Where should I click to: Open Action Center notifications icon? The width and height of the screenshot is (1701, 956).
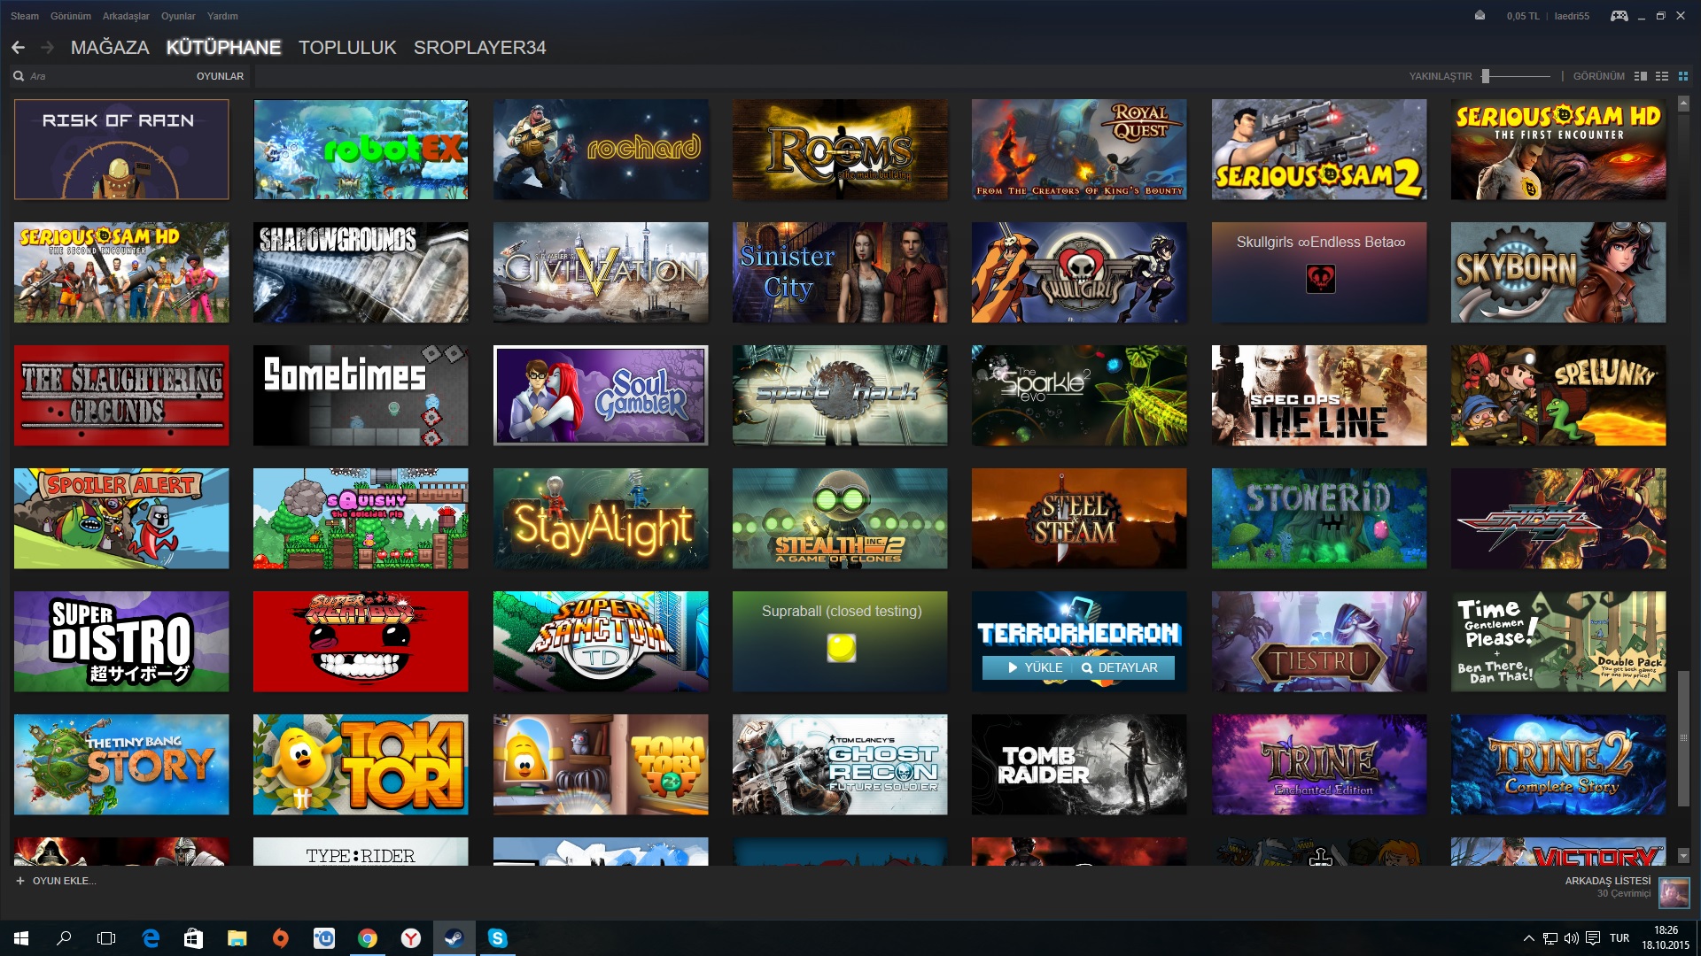click(1593, 938)
